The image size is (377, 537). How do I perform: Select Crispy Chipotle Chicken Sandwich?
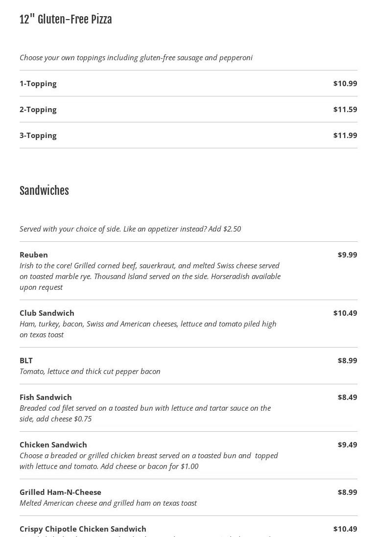coord(83,529)
